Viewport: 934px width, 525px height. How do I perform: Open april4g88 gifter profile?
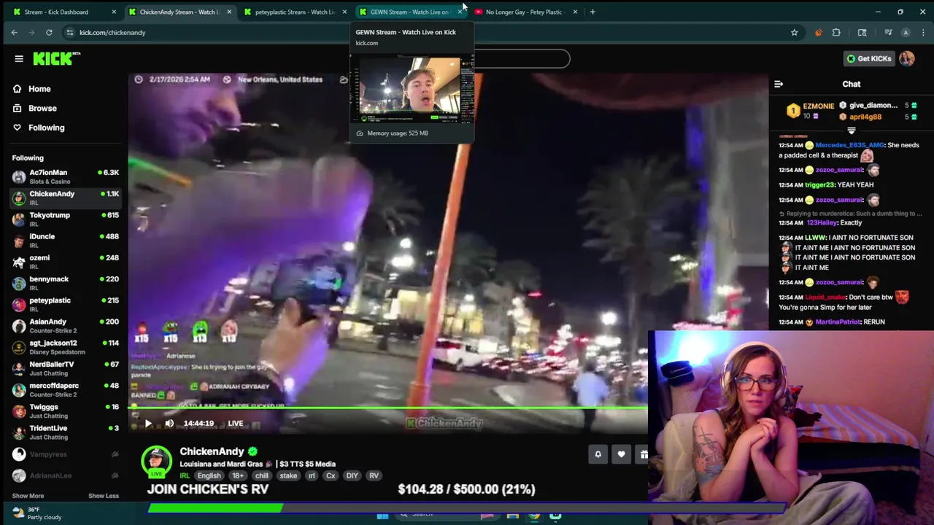[x=865, y=117]
